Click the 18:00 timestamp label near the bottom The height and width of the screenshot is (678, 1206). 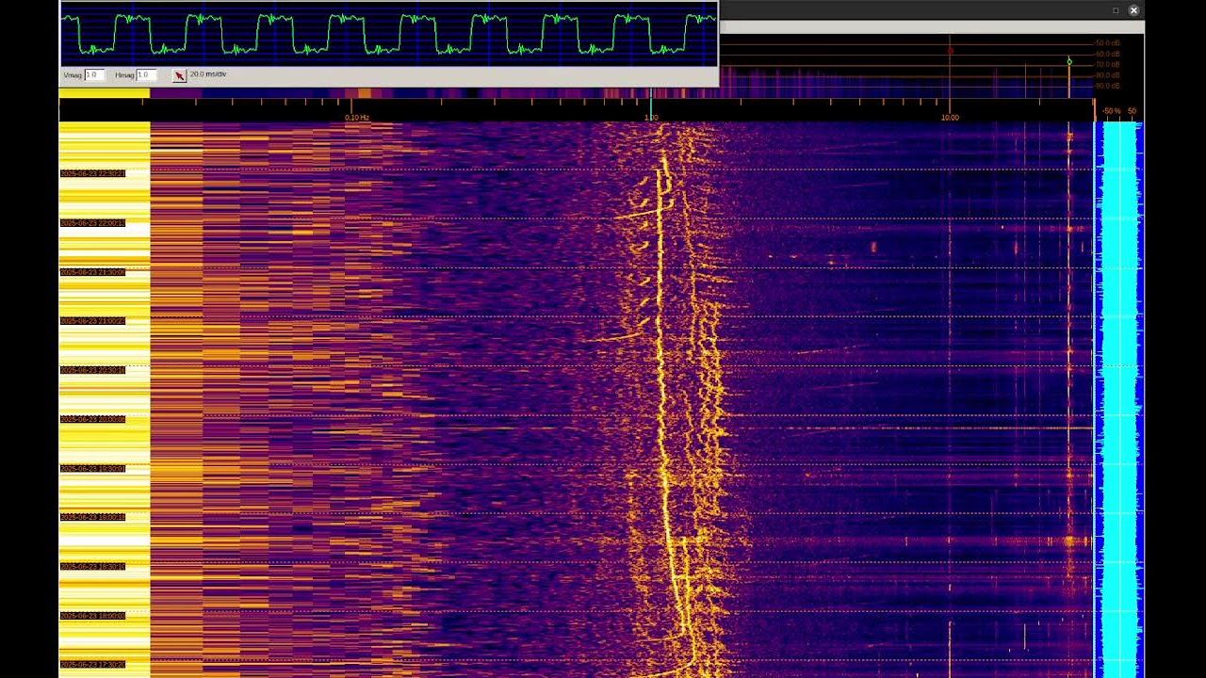pos(92,615)
